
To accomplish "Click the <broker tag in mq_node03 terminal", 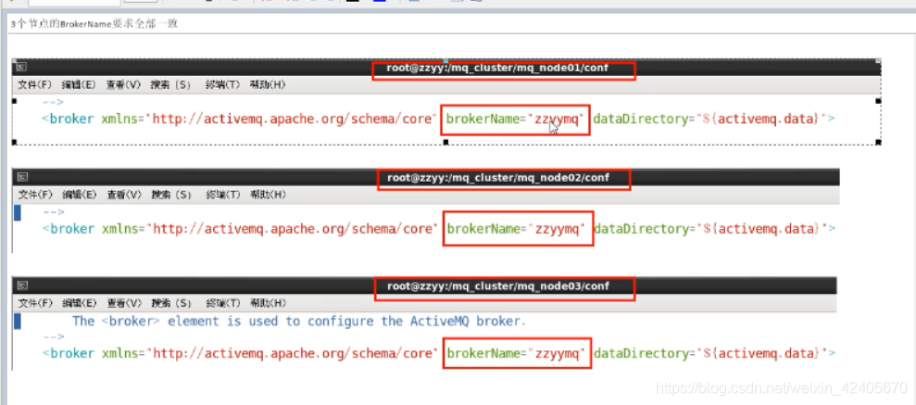I will click(69, 354).
